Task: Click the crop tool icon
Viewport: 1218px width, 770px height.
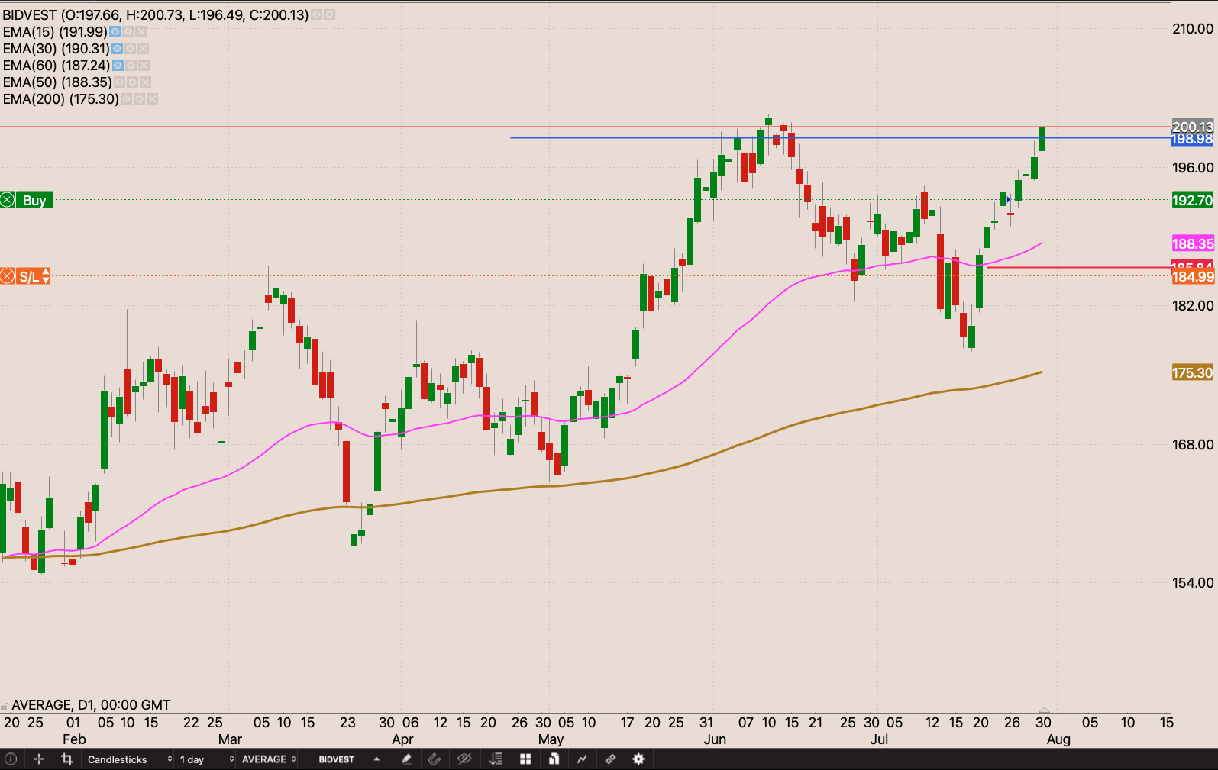Action: [x=67, y=759]
